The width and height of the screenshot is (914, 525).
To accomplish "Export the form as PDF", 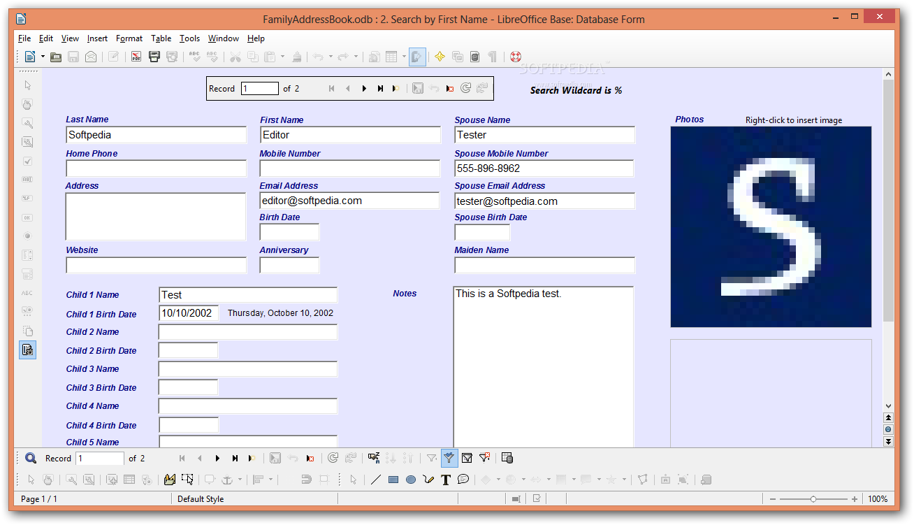I will (136, 57).
